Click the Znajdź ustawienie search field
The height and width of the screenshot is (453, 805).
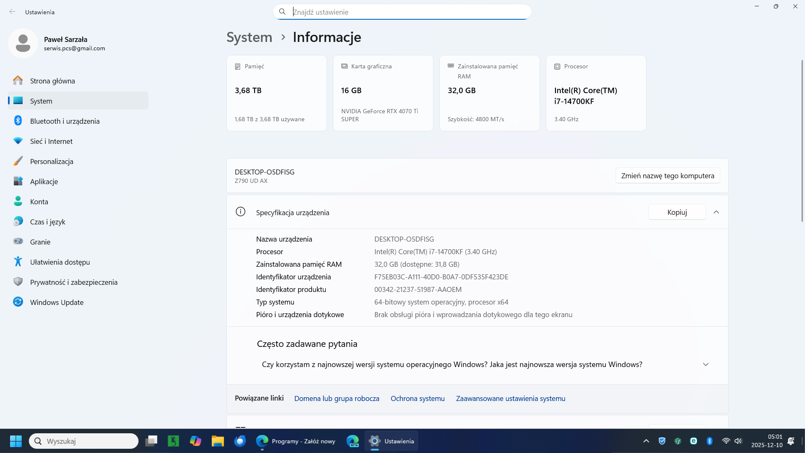tap(402, 12)
